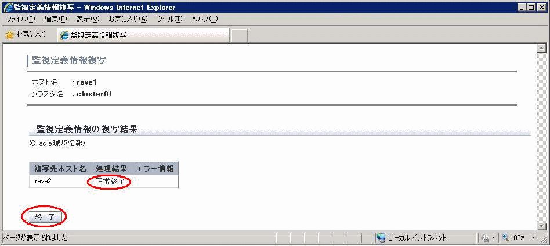The height and width of the screenshot is (246, 550).
Task: Open the お気に入り(A) menu
Action: [128, 19]
